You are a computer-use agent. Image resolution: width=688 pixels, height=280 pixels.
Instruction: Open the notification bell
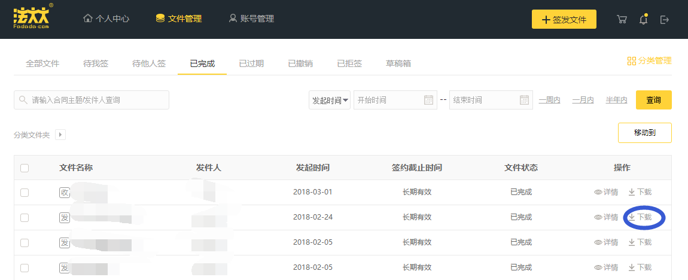click(643, 19)
